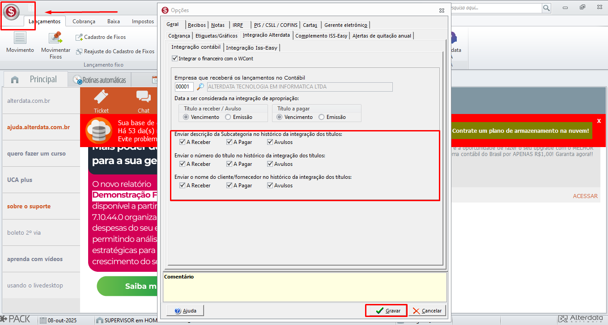This screenshot has width=608, height=325.
Task: Click the home icon on the Principal tab
Action: click(15, 80)
